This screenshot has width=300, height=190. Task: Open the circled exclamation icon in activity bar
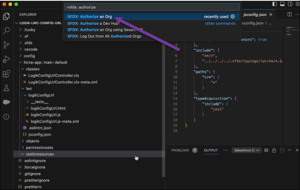pos(6,116)
